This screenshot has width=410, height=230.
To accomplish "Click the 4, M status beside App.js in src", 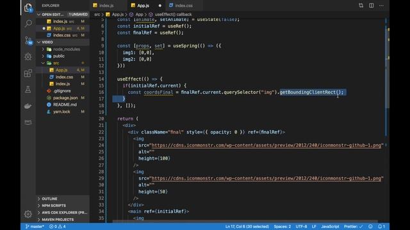I will tap(81, 70).
